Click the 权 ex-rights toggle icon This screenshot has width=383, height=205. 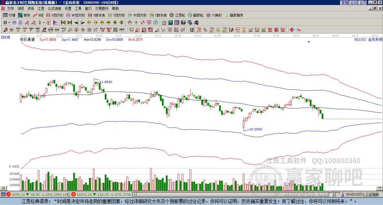(x=49, y=23)
